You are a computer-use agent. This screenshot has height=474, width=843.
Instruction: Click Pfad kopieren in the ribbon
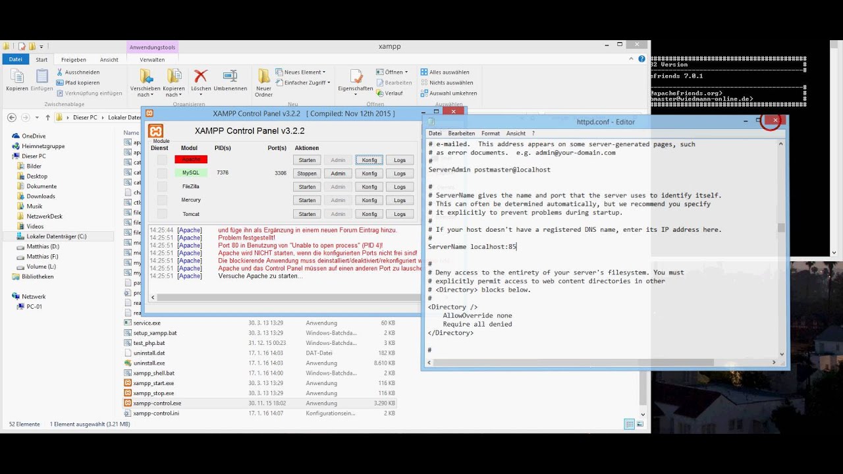point(78,82)
